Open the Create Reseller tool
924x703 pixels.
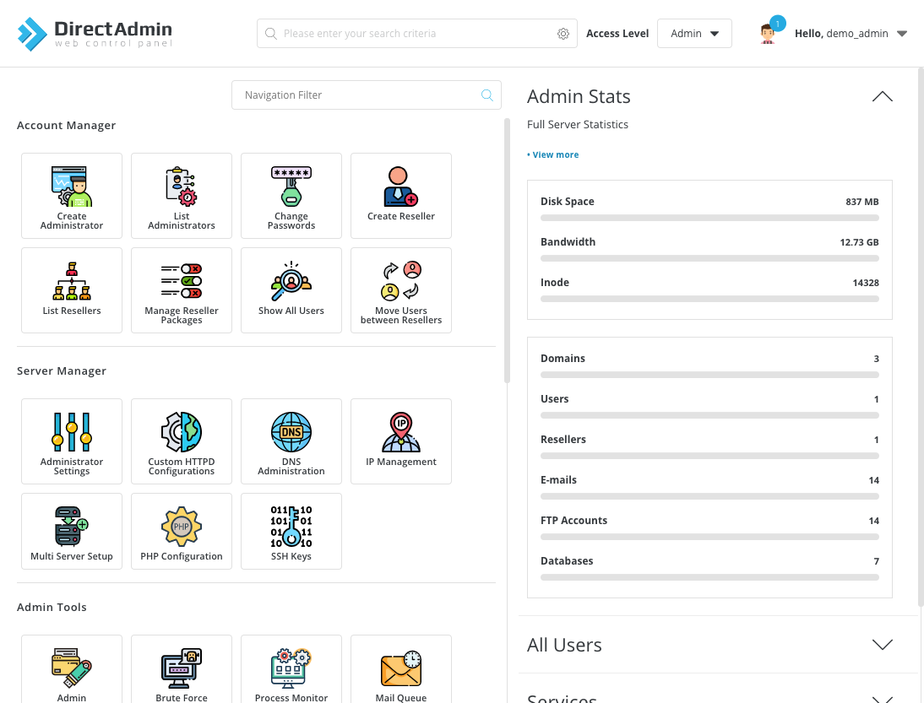click(401, 195)
